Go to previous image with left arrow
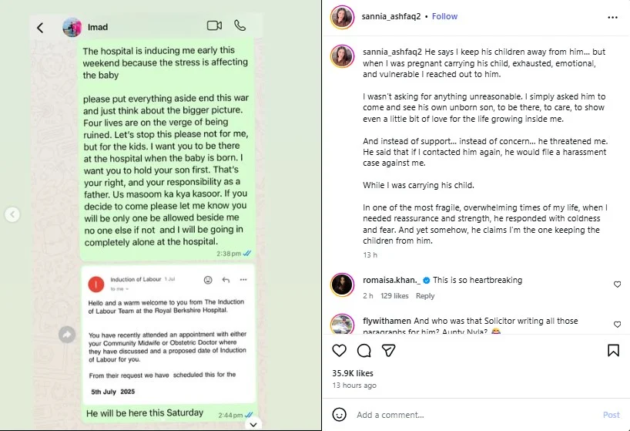This screenshot has height=431, width=630. point(12,215)
